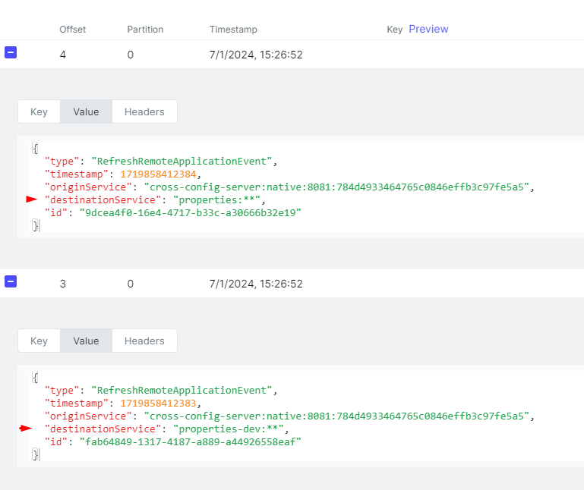Select the originService value in offset 4 message

click(336, 187)
